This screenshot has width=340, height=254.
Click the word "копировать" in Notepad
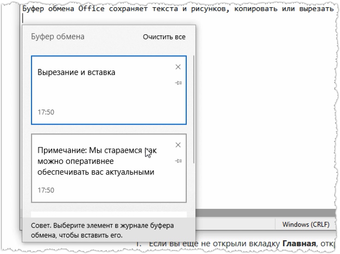tap(253, 8)
